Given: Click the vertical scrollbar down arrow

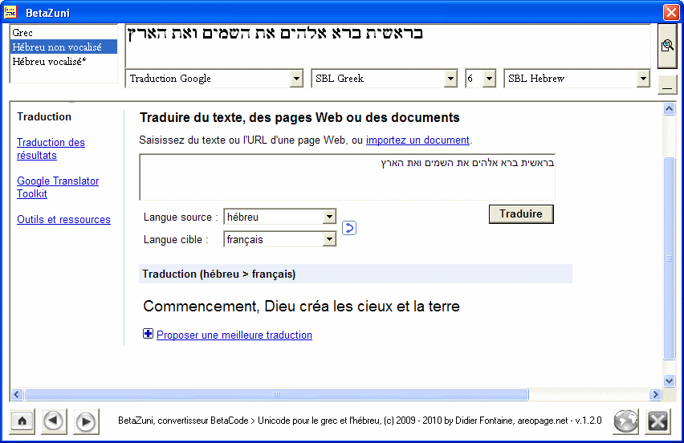Looking at the screenshot, I should click(670, 380).
